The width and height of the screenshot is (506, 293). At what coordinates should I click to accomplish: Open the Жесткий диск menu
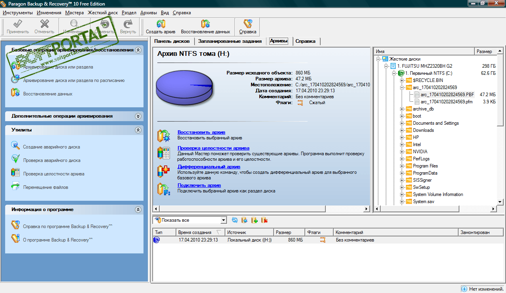(x=103, y=13)
